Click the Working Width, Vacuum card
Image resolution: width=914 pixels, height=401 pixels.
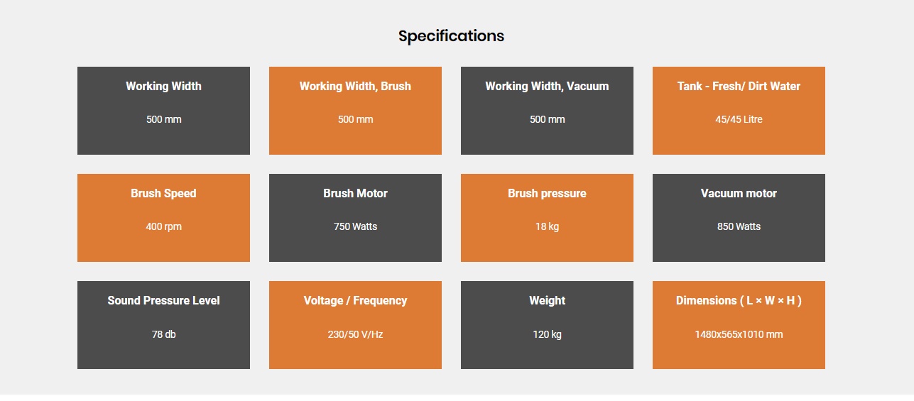(547, 111)
